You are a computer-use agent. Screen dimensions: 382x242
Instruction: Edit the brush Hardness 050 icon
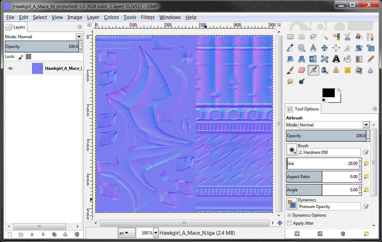[366, 152]
